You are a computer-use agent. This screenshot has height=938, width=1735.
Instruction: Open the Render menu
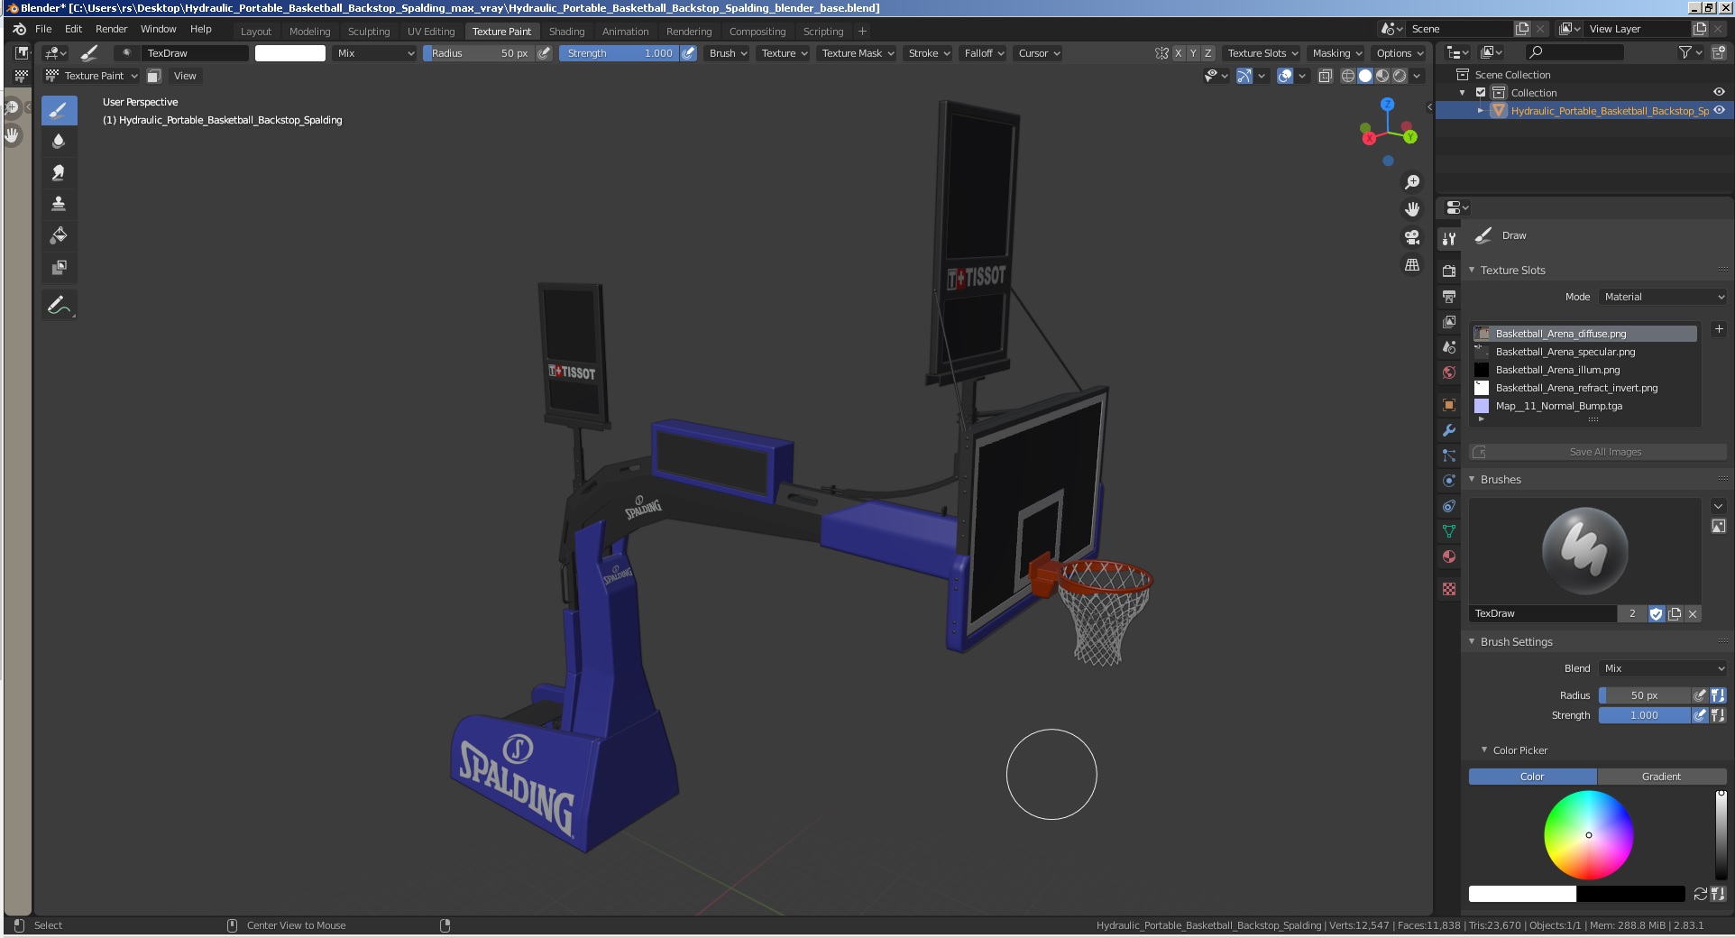point(112,29)
